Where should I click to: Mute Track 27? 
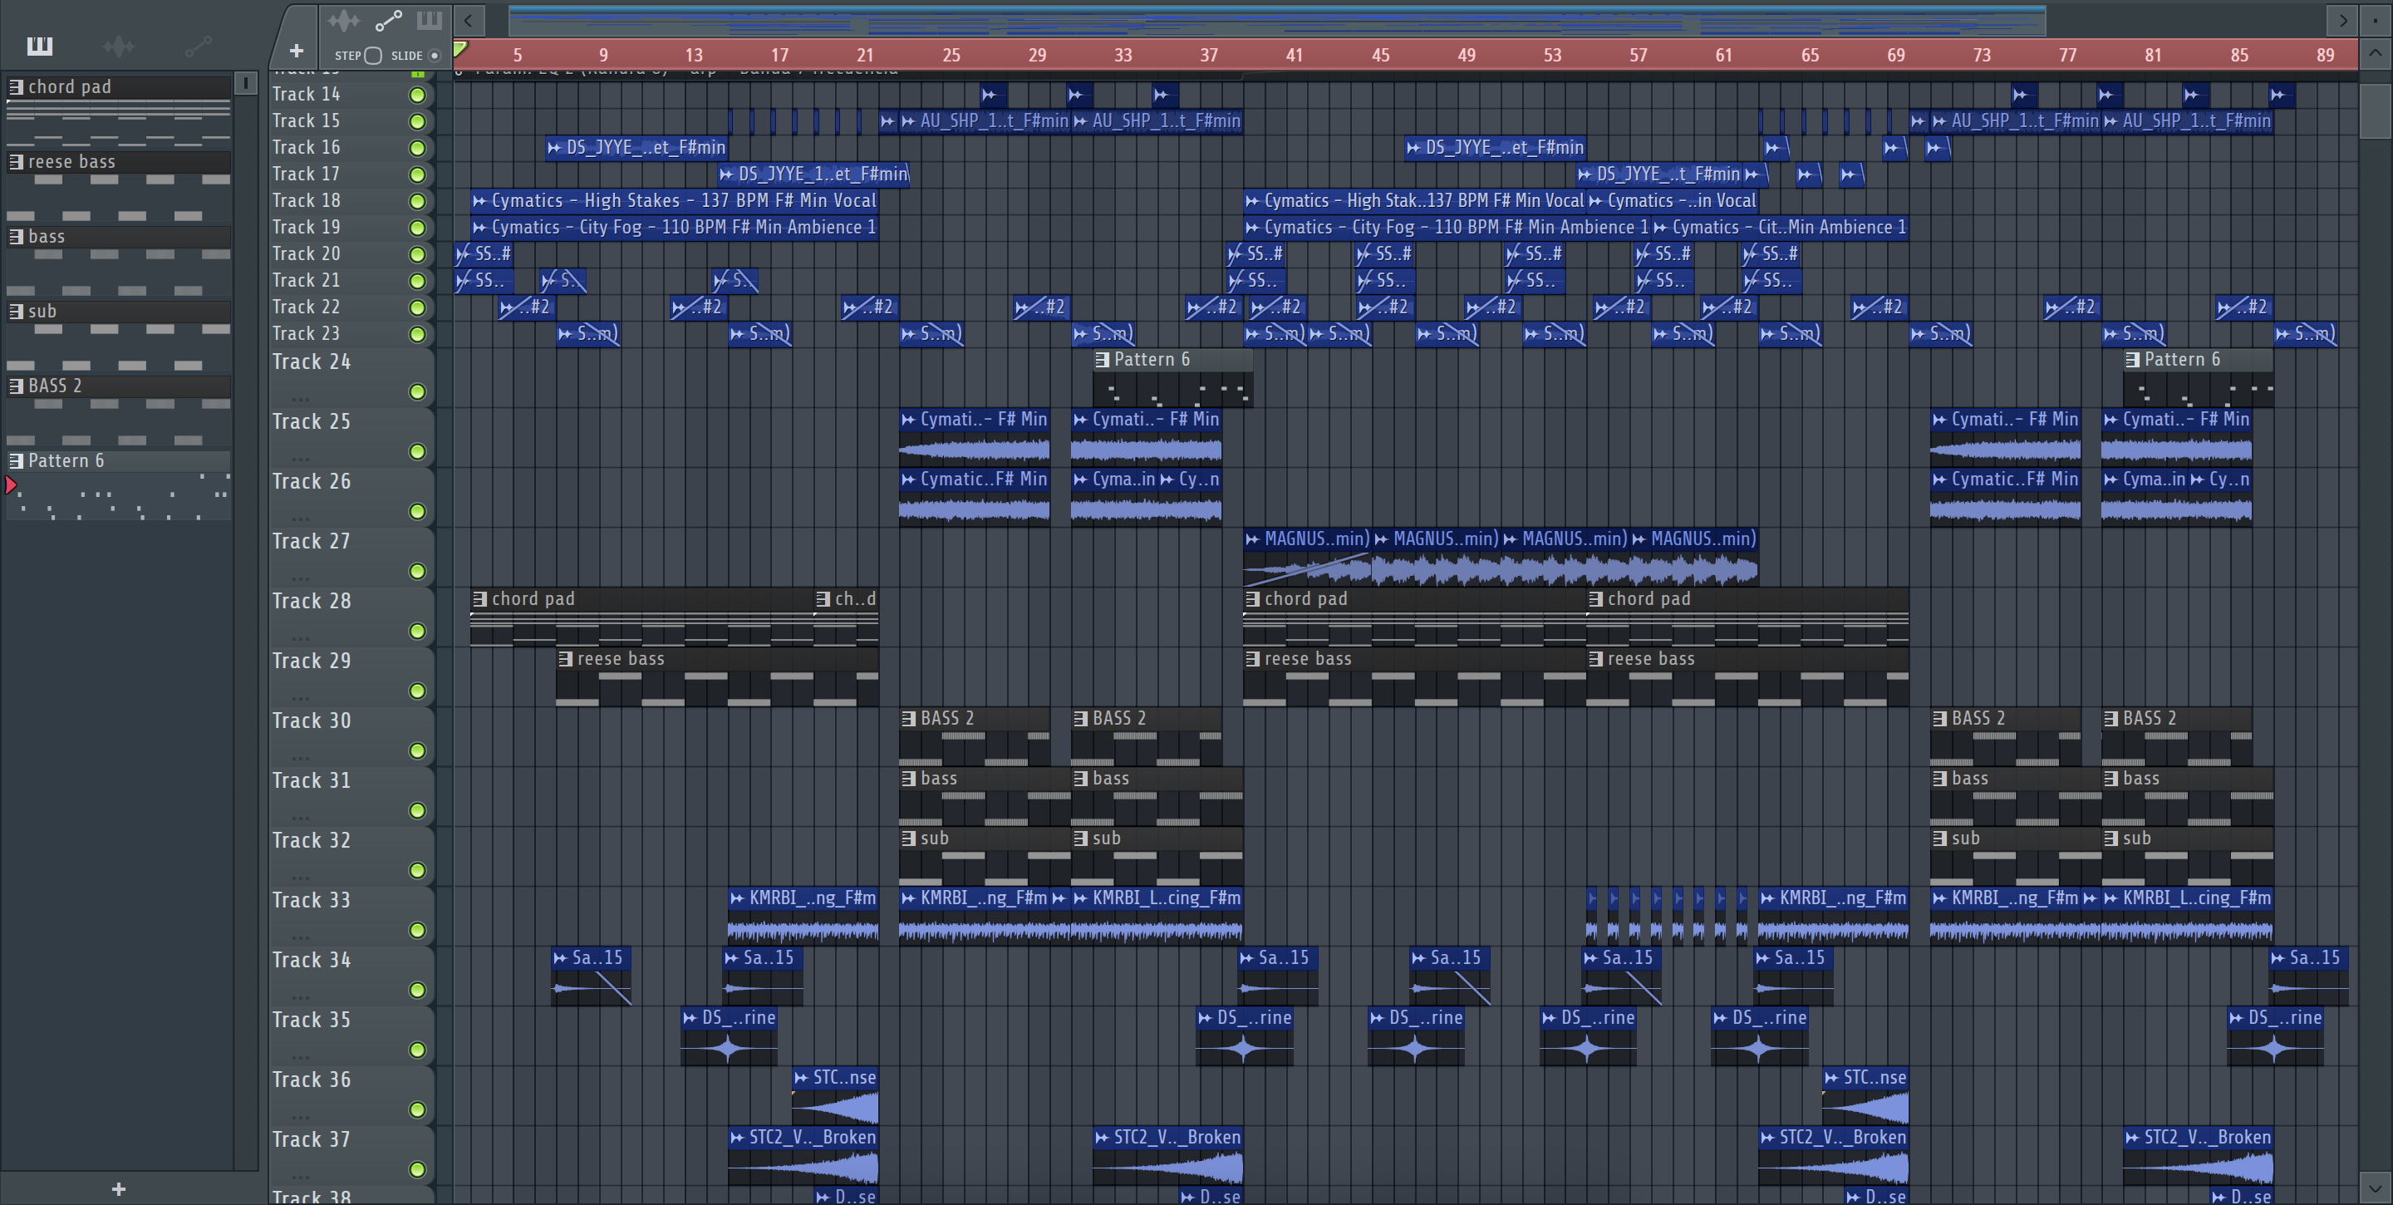[x=418, y=572]
